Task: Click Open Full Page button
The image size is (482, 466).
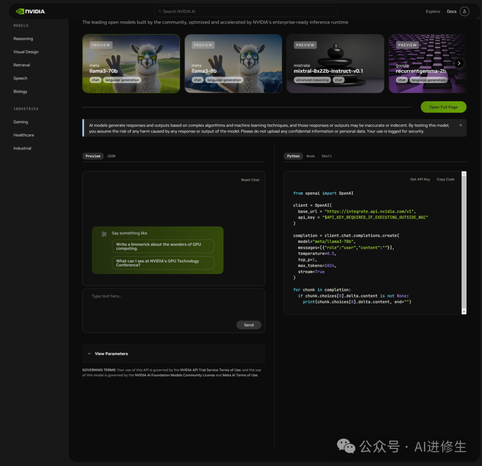Action: coord(443,107)
